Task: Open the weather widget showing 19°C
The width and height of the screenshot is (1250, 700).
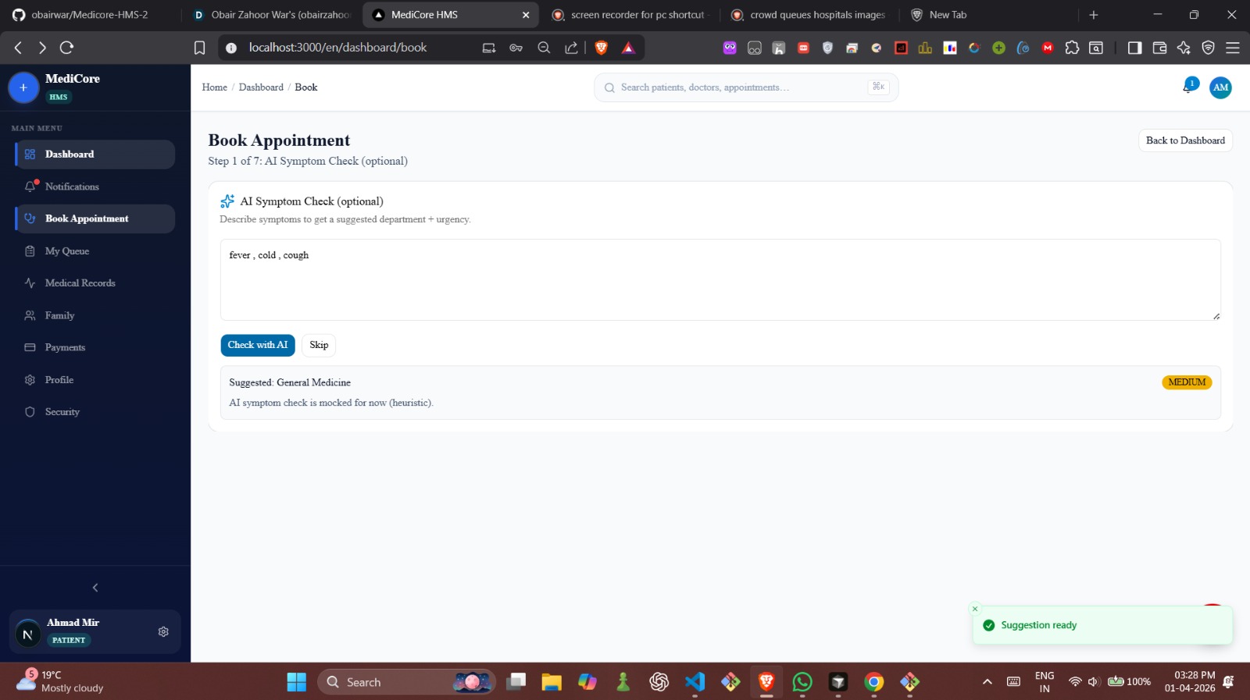Action: pos(61,681)
